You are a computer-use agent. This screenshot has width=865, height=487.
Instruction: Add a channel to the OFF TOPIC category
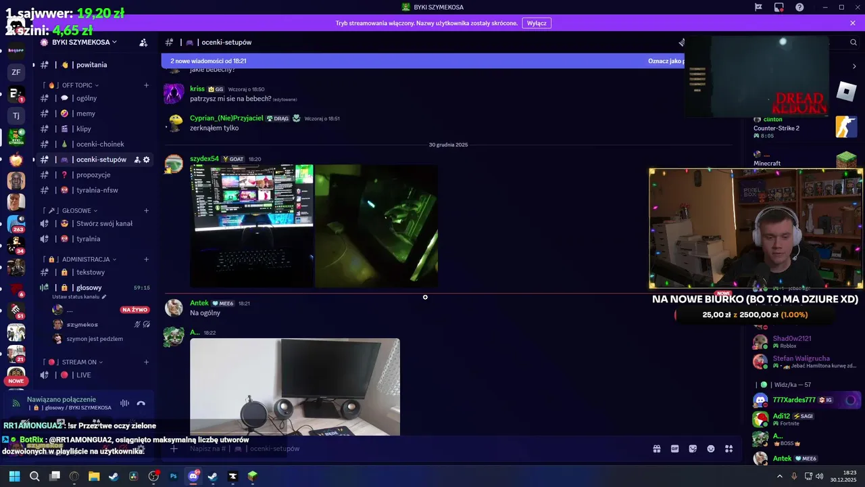[x=146, y=85]
